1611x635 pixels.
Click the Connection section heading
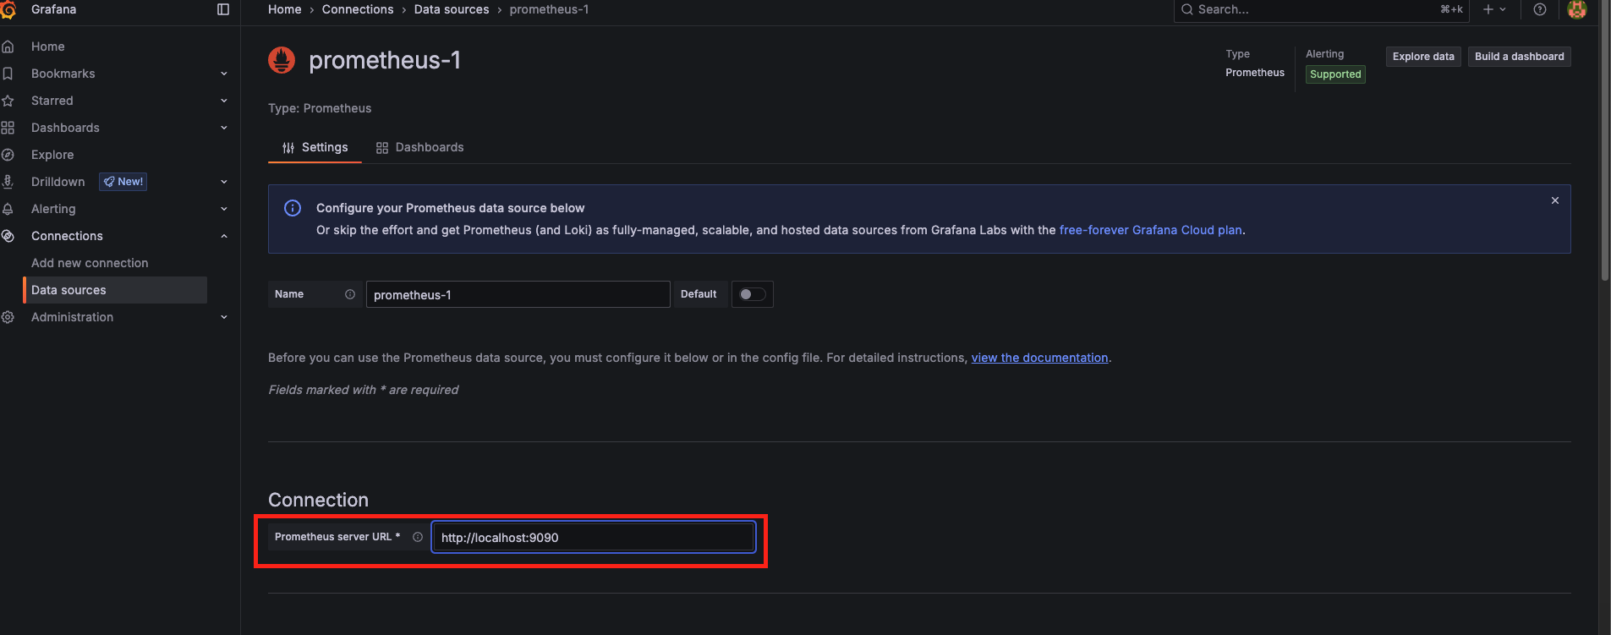coord(318,500)
